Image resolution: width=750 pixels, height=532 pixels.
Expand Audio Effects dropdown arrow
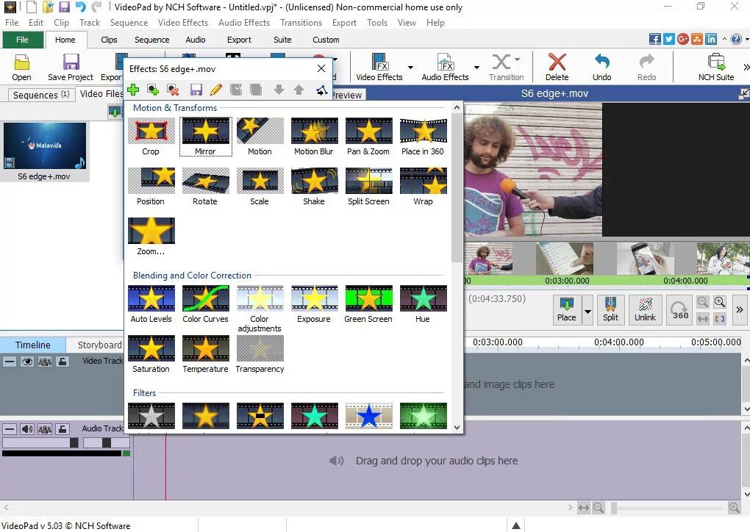476,68
